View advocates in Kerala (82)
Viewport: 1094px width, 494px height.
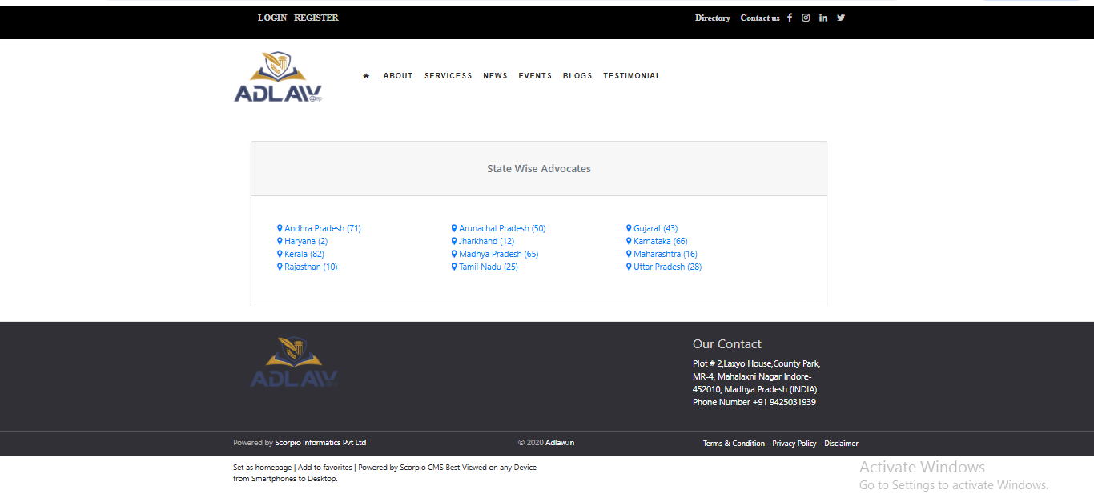(304, 253)
